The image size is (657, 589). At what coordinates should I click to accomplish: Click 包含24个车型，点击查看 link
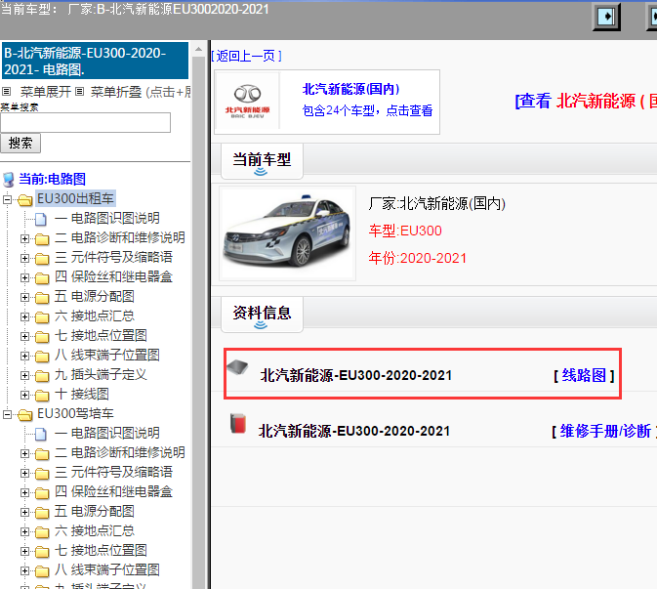coord(367,110)
